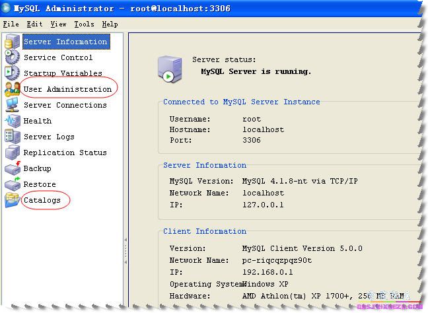Open the File menu
The height and width of the screenshot is (313, 428).
[11, 24]
